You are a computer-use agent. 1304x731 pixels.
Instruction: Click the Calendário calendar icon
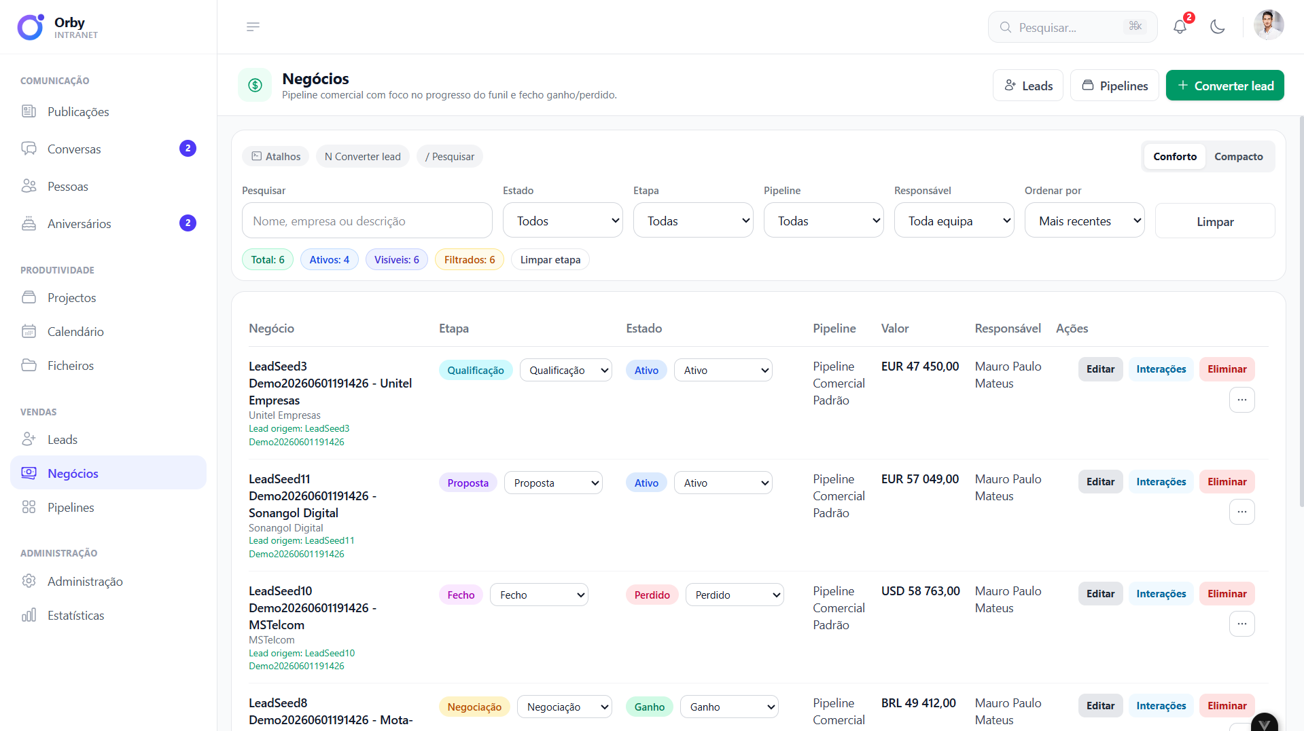tap(29, 331)
